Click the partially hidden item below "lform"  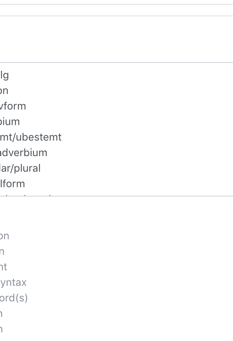(26, 195)
